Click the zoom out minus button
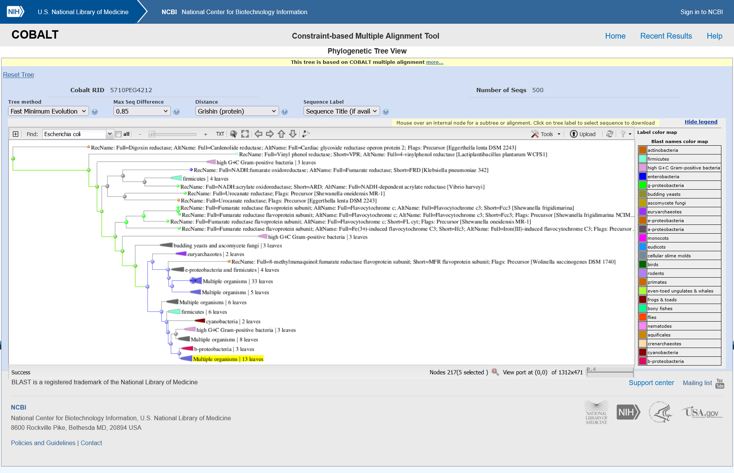Screen dimensions: 734x473 (140, 134)
